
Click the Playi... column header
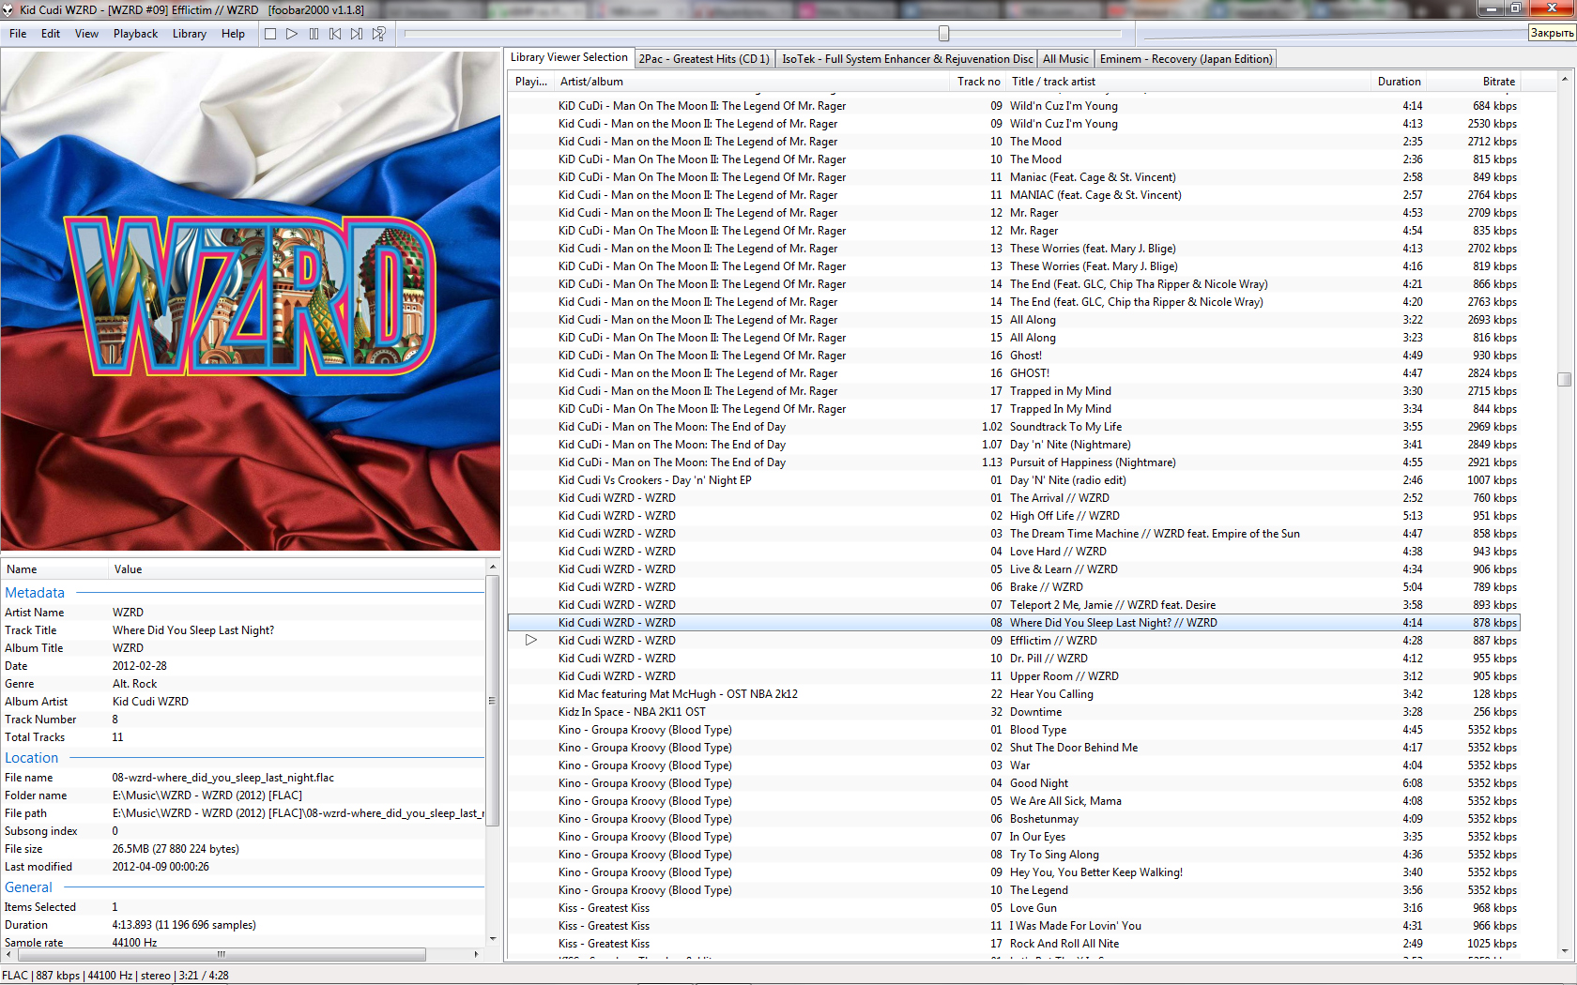531,82
